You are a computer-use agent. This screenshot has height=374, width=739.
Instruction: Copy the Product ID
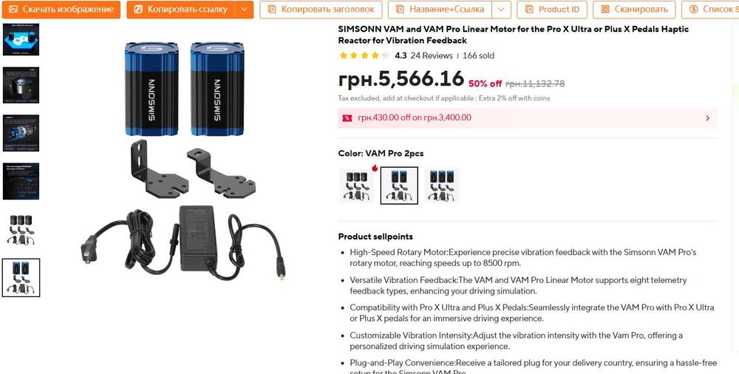pos(552,10)
